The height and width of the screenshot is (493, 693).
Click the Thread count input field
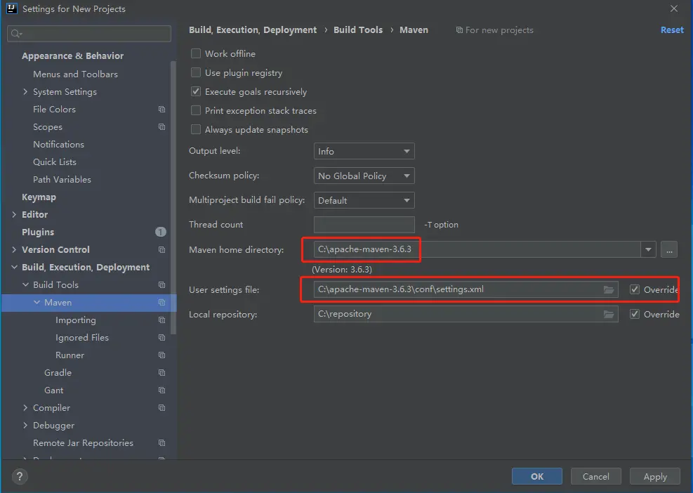(x=364, y=225)
